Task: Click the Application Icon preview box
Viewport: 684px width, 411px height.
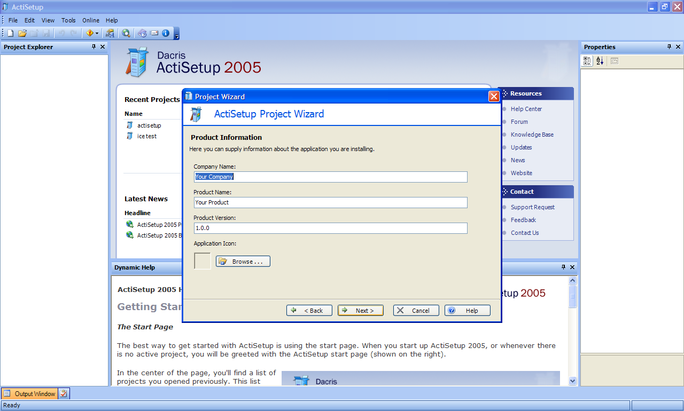Action: [x=203, y=261]
